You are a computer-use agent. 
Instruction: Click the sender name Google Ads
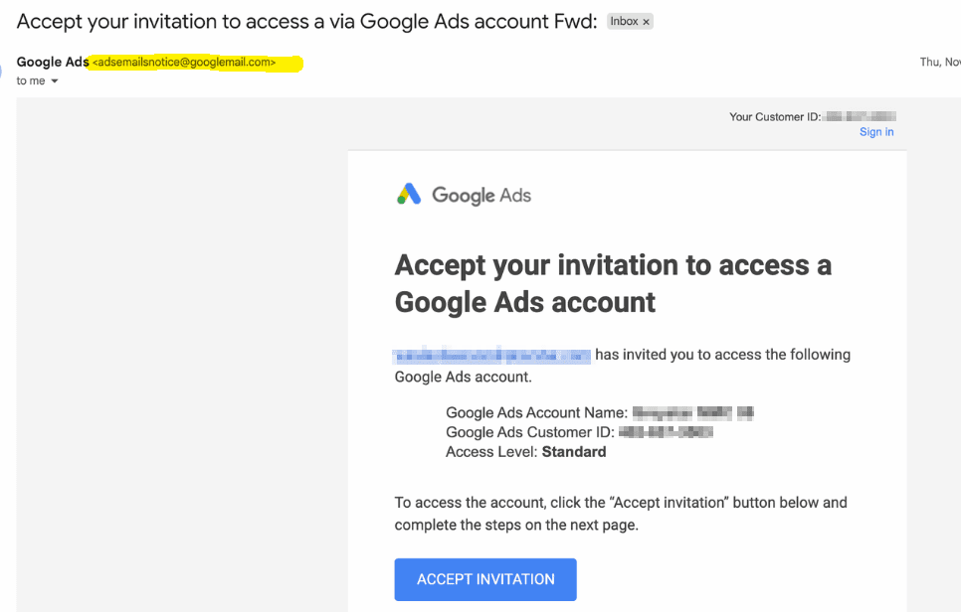click(52, 63)
